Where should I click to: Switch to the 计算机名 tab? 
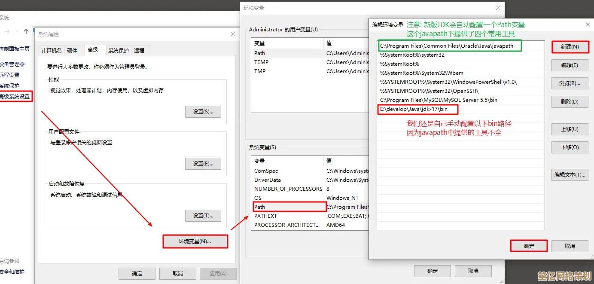(51, 50)
